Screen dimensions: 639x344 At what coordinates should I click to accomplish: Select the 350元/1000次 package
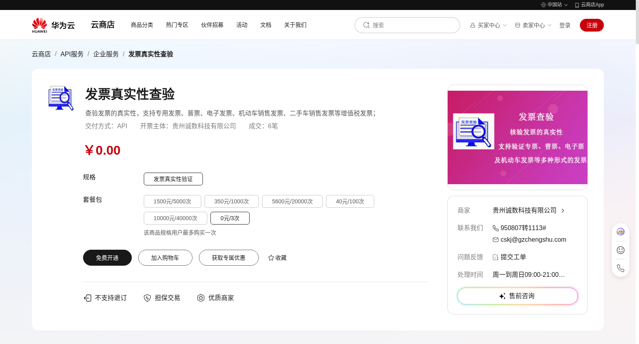[x=232, y=201]
